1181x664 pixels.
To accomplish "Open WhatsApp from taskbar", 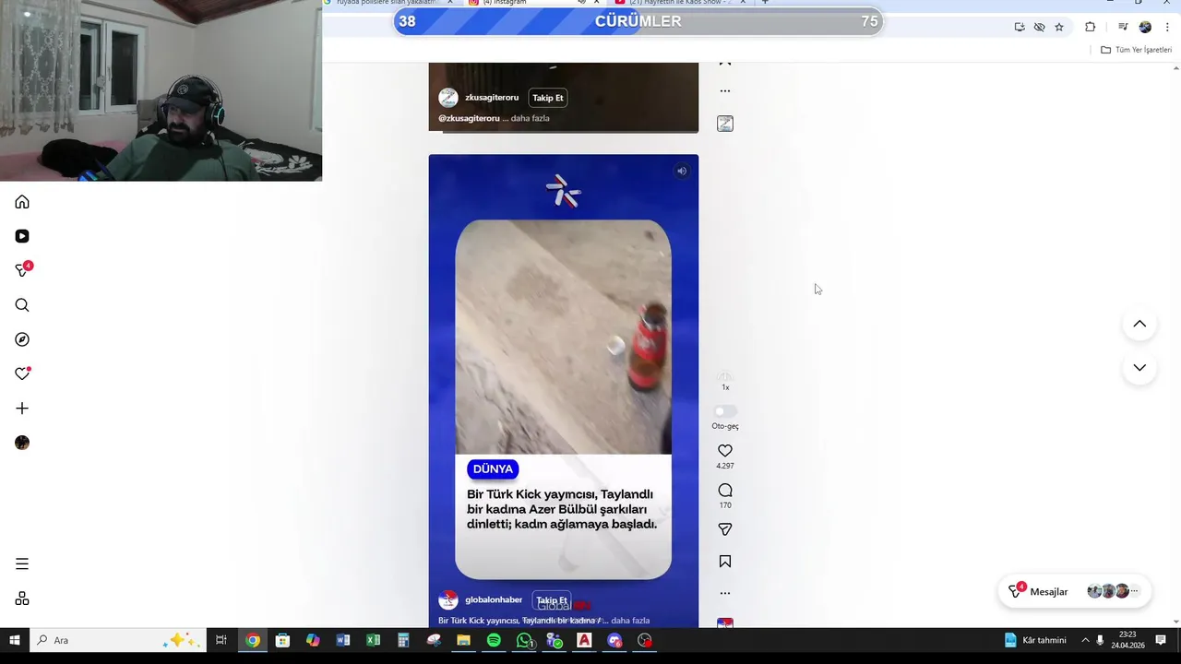I will tap(525, 640).
